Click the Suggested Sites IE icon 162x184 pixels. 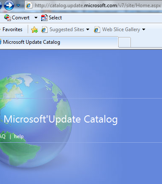click(x=44, y=29)
